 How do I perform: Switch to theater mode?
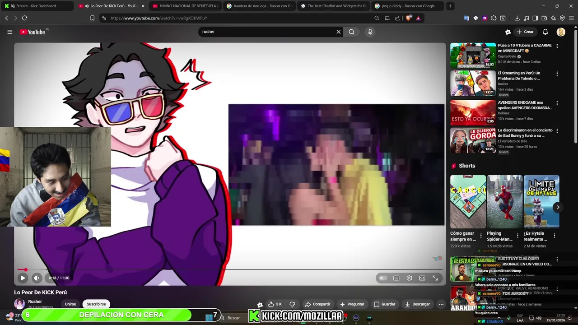click(x=422, y=278)
